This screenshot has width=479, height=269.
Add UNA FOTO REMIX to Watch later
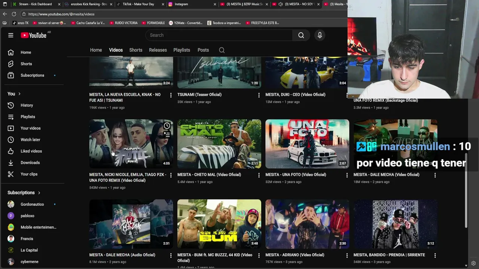click(167, 126)
